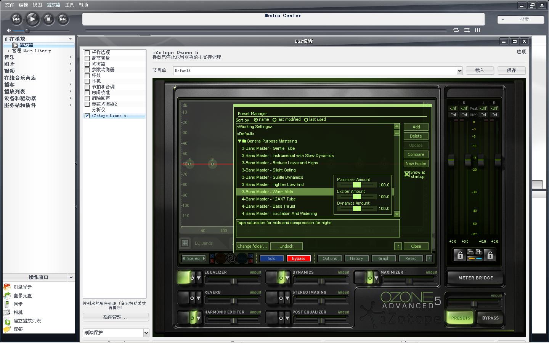Click the question mark help in Preset Manager
This screenshot has width=549, height=343.
398,246
